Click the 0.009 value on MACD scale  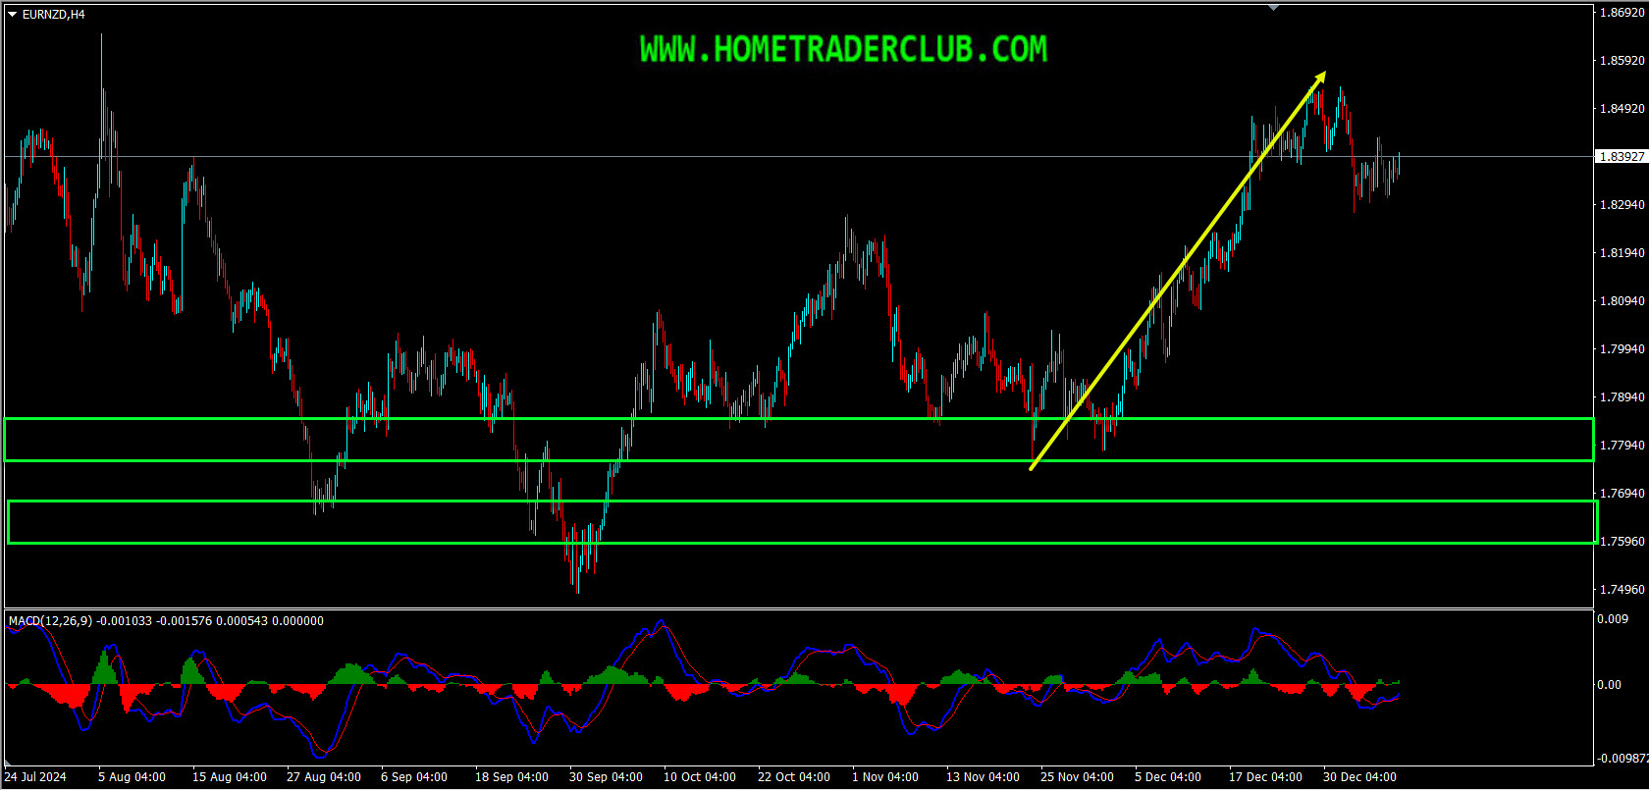[x=1613, y=619]
